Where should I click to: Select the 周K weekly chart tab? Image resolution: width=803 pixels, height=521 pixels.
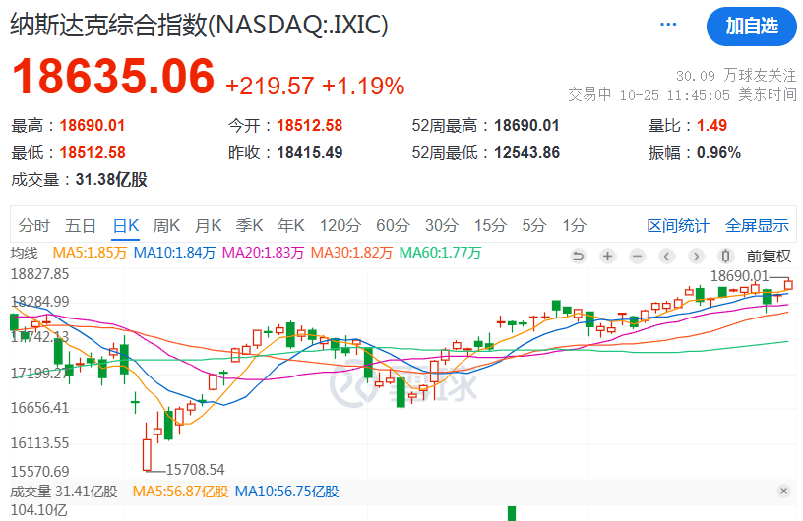pos(166,226)
